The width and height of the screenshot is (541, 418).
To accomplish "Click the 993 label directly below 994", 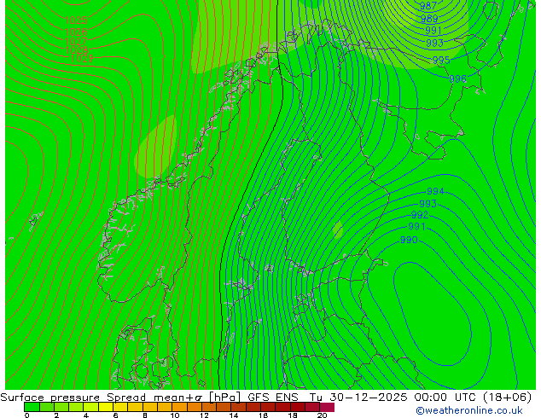I will click(428, 204).
